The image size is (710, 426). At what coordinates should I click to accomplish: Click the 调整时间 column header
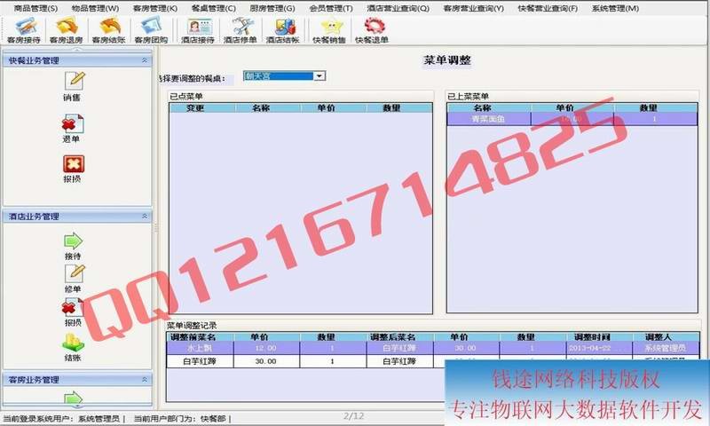coord(599,337)
